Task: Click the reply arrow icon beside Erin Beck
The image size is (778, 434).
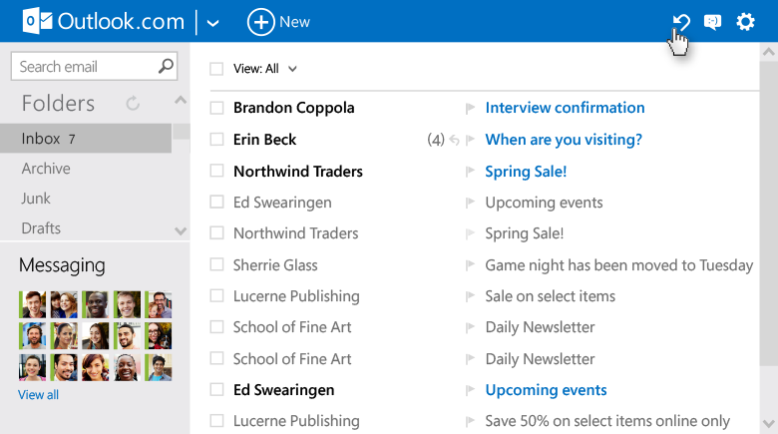Action: [x=455, y=140]
